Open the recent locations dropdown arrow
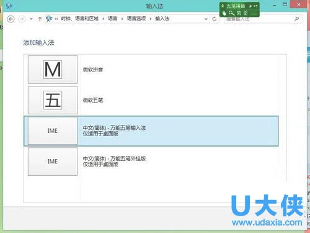 31,19
